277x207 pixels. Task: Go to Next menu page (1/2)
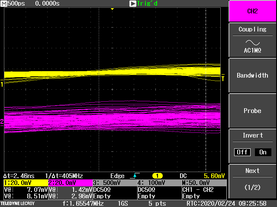[252, 181]
